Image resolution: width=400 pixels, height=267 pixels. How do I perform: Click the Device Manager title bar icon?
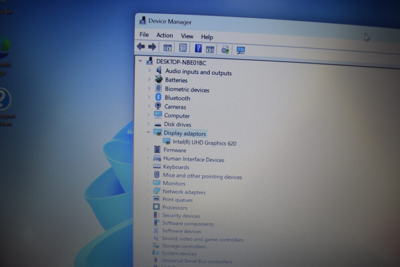click(143, 20)
